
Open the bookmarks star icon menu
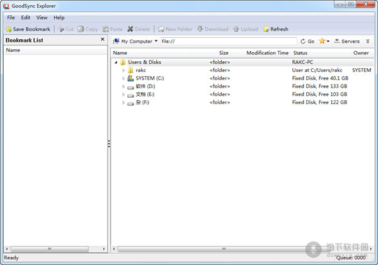[322, 41]
